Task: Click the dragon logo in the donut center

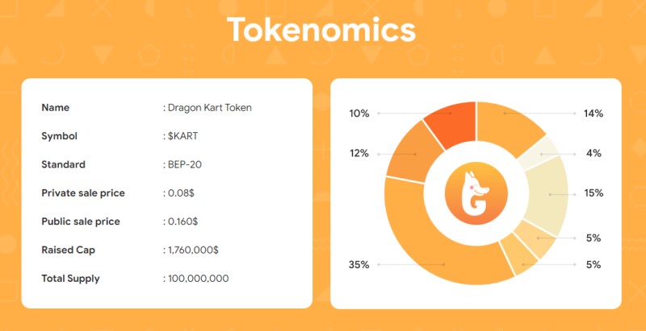Action: (x=476, y=193)
